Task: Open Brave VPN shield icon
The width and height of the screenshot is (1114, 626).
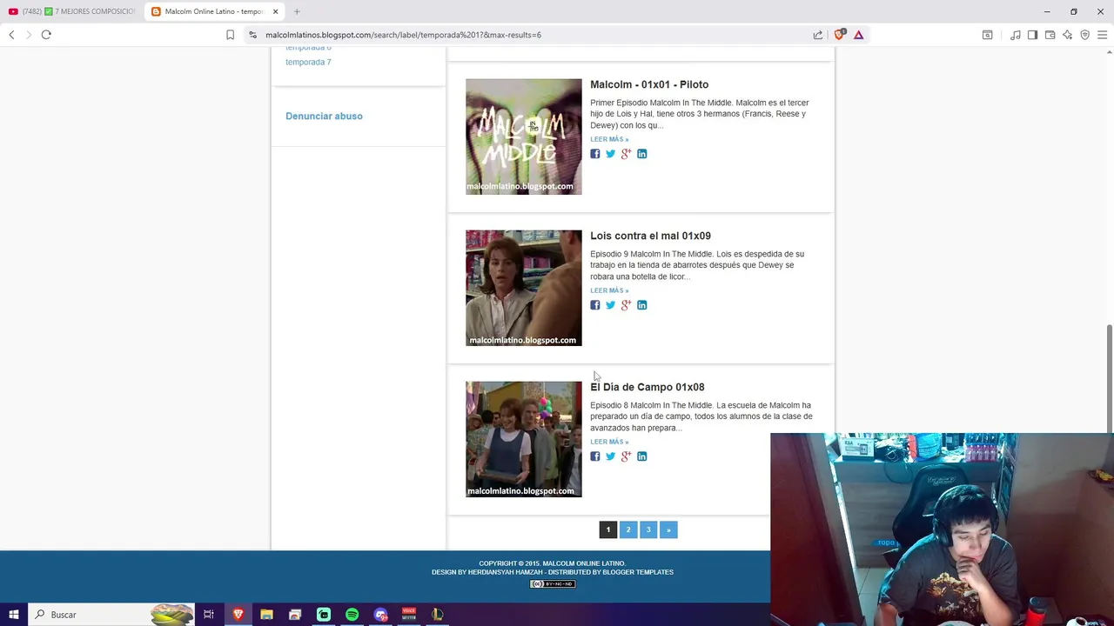Action: (x=1084, y=35)
